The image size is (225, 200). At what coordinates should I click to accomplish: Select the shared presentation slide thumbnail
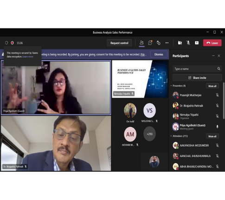coord(140,79)
